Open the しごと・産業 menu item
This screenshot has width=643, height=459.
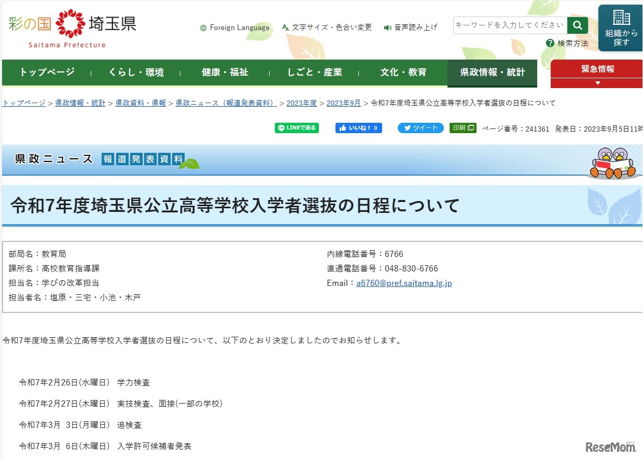315,73
